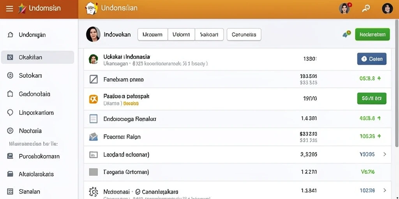The width and height of the screenshot is (399, 199).
Task: Select the envelope icon in Feoomer Raign row
Action: (94, 137)
